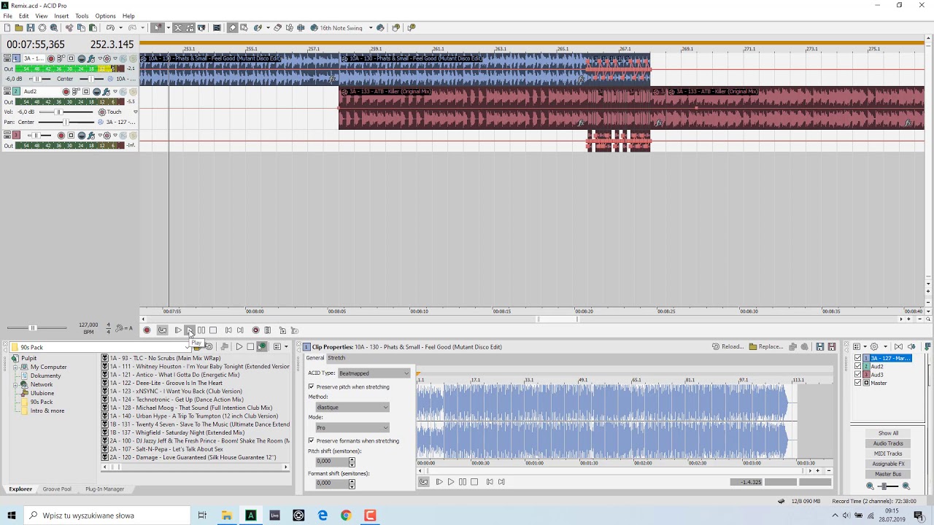The image size is (934, 525).
Task: Arm Aud2 track for recording
Action: (66, 92)
